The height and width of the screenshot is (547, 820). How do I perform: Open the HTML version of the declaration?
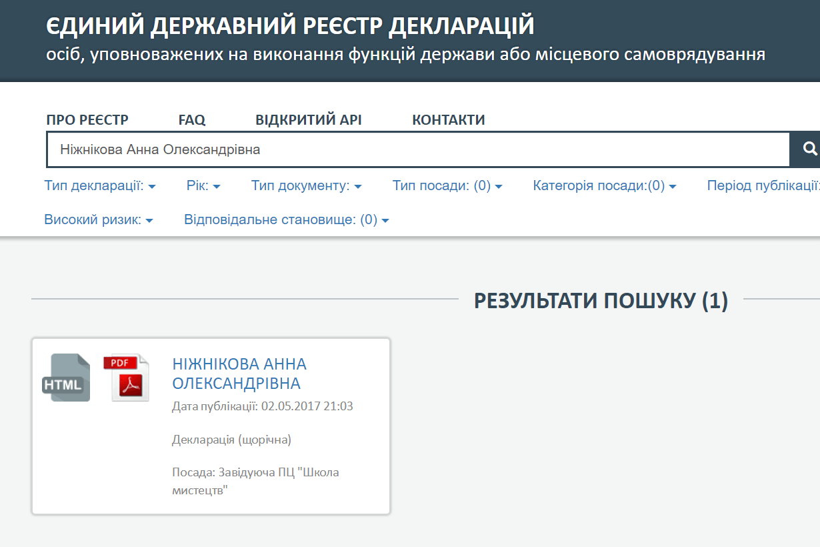coord(66,378)
